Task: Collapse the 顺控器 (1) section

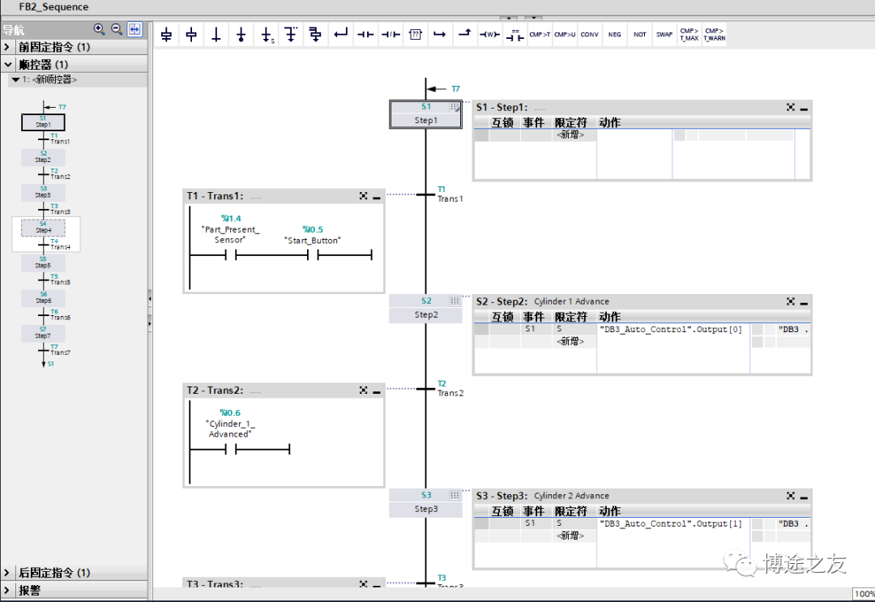Action: point(7,65)
